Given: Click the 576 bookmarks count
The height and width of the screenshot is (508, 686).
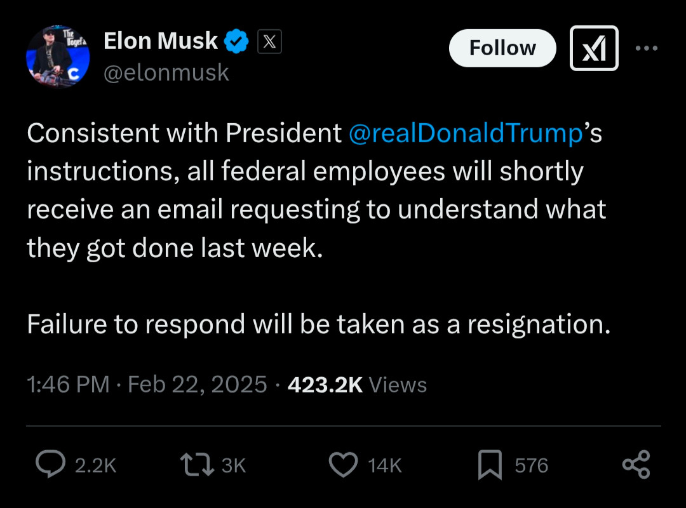Looking at the screenshot, I should 531,465.
